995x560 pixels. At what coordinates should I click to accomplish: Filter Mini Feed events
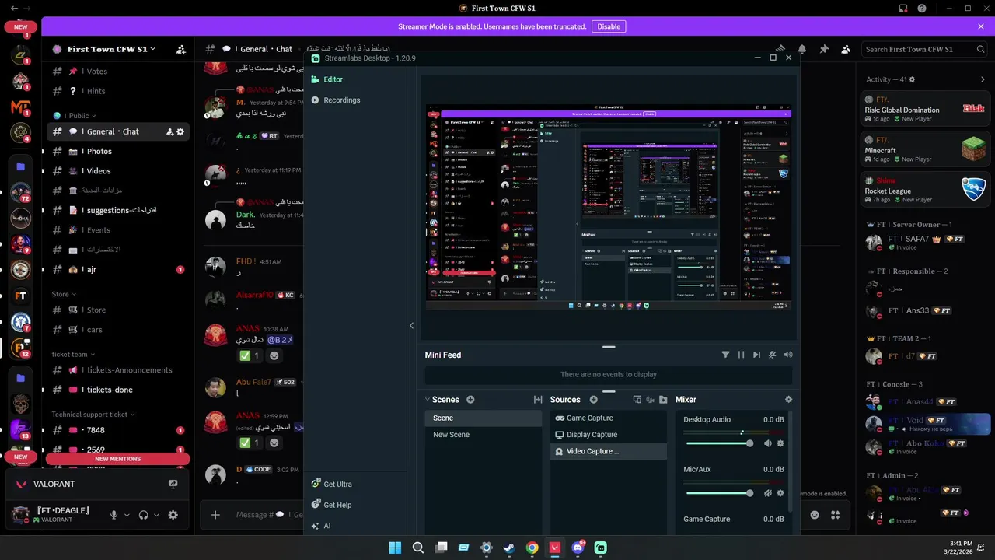[725, 355]
